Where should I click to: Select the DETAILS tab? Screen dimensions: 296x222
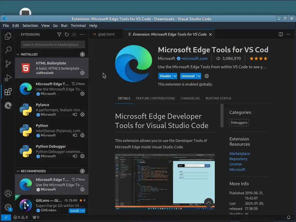(x=124, y=98)
